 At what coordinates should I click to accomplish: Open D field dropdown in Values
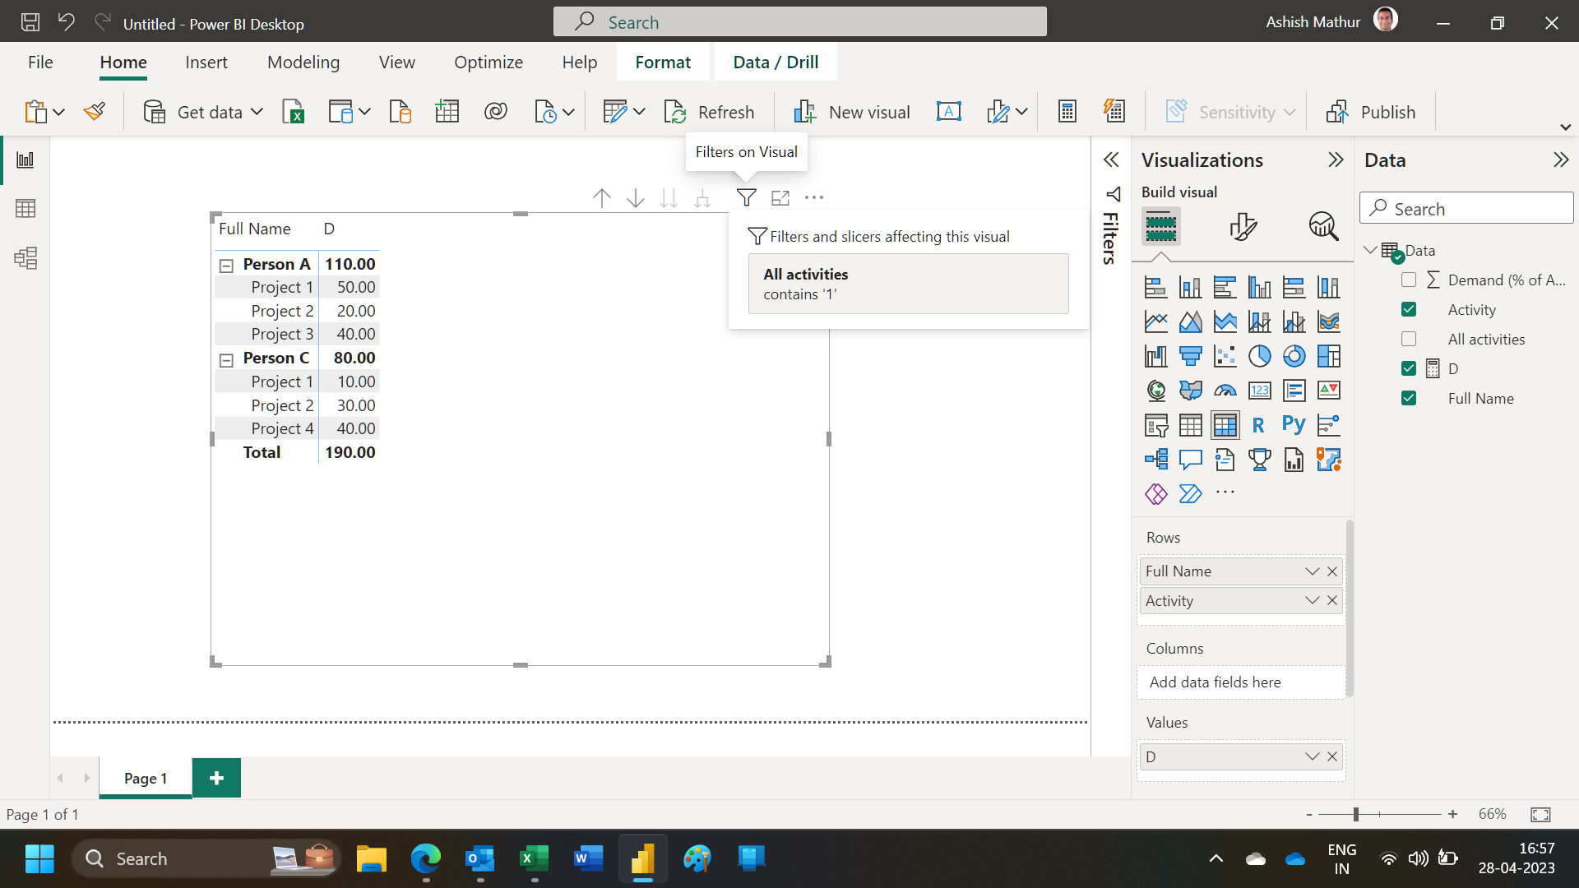click(x=1312, y=757)
